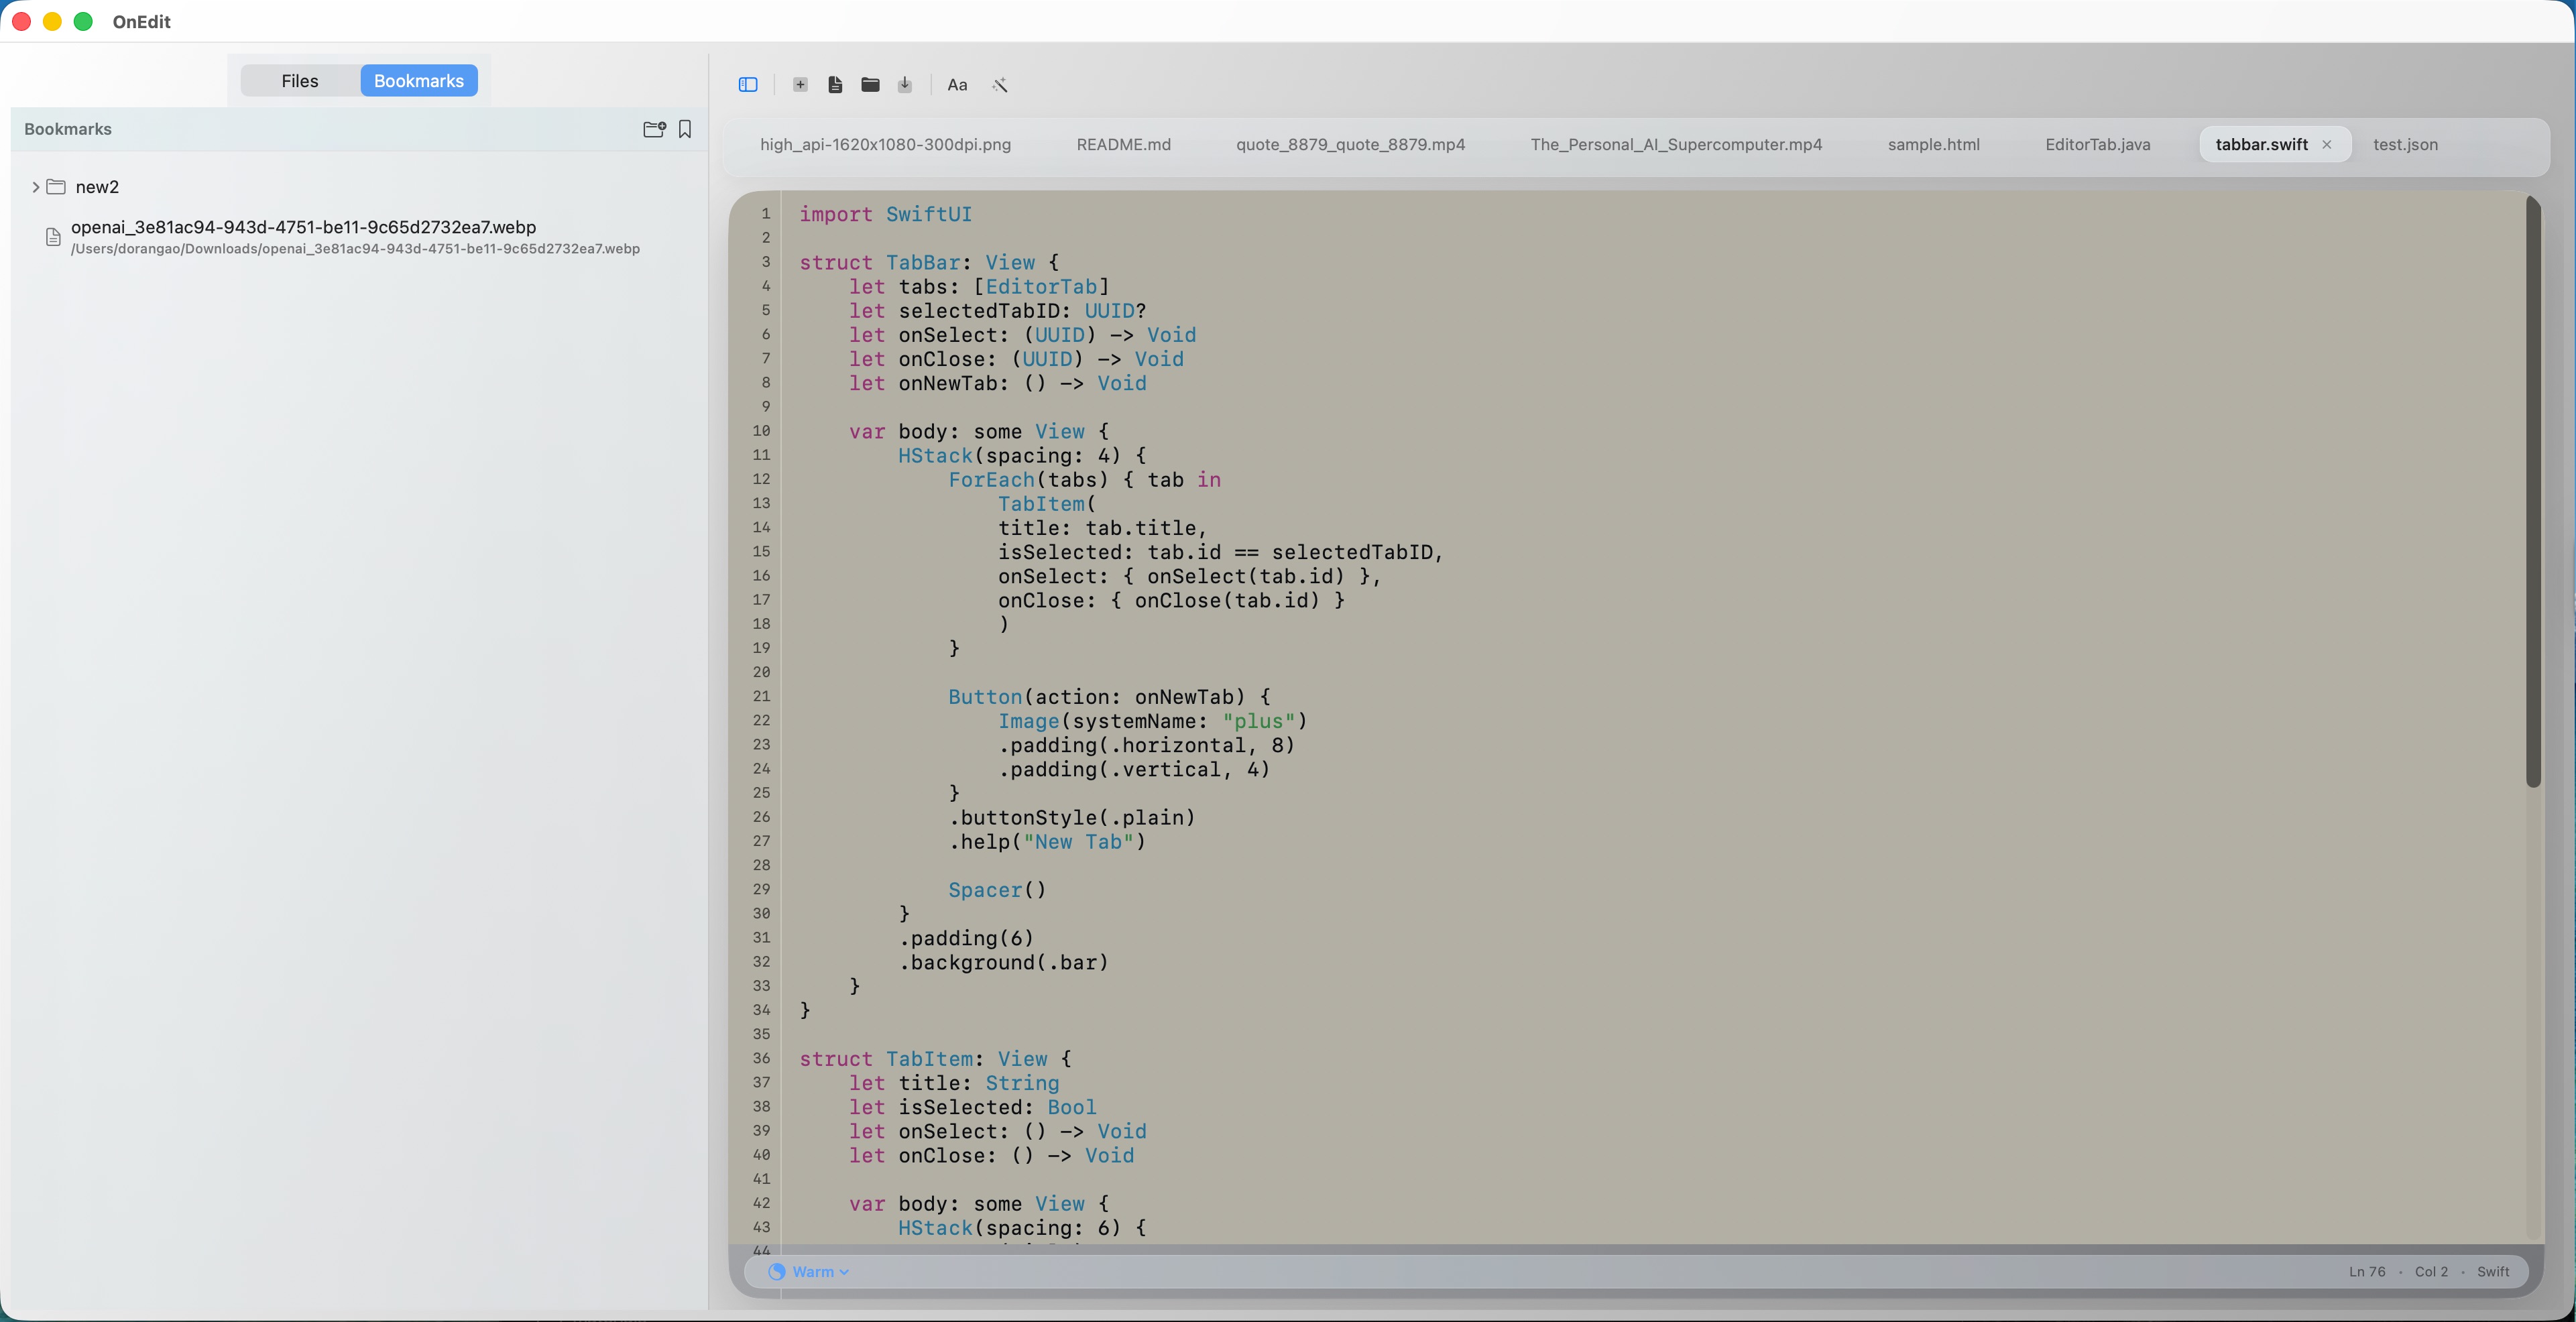2576x1322 pixels.
Task: Click the new bookmark folder icon
Action: point(654,129)
